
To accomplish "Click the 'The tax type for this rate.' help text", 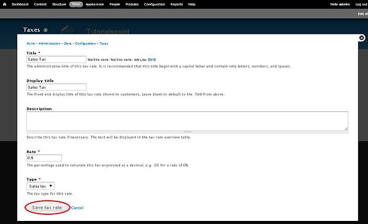I will tap(50, 194).
